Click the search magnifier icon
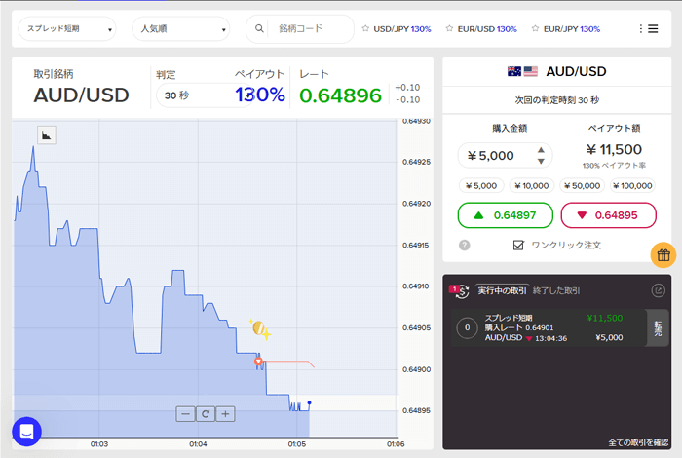 coord(259,28)
